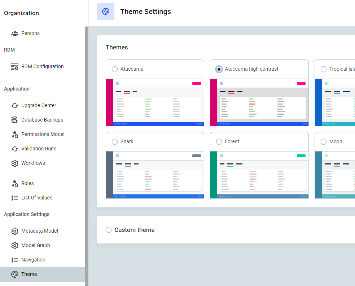This screenshot has width=355, height=286.
Task: Click the Upgrade Center refresh icon
Action: click(x=14, y=105)
